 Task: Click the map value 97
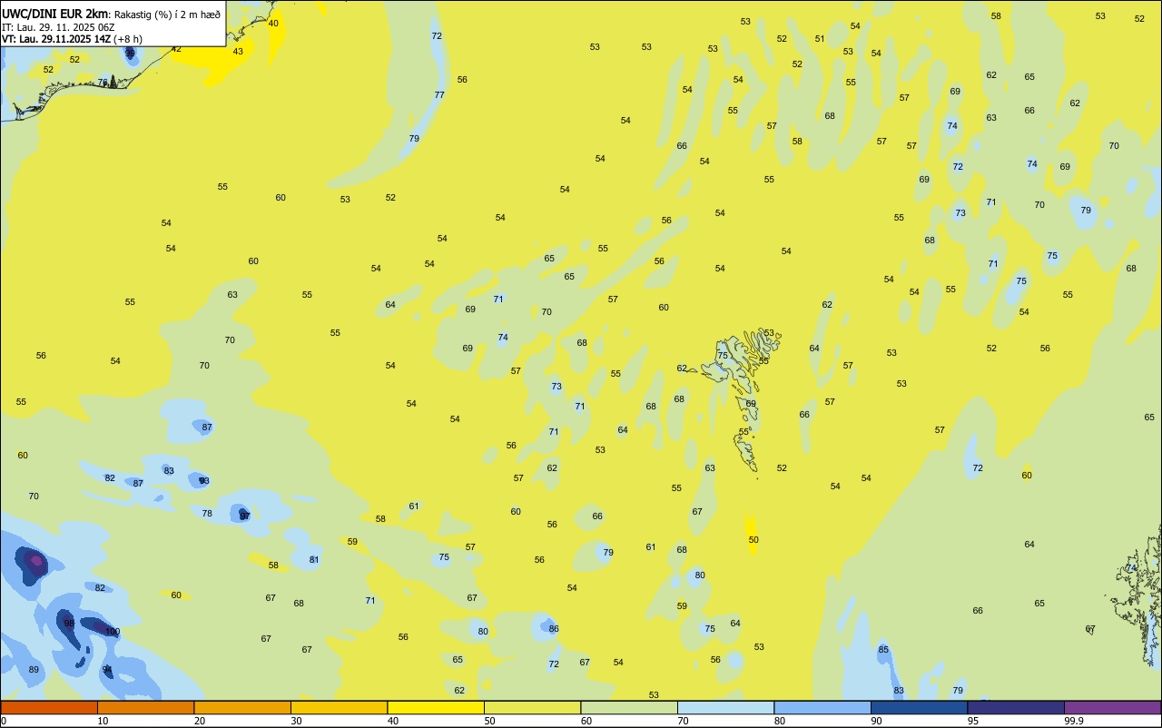[x=244, y=516]
